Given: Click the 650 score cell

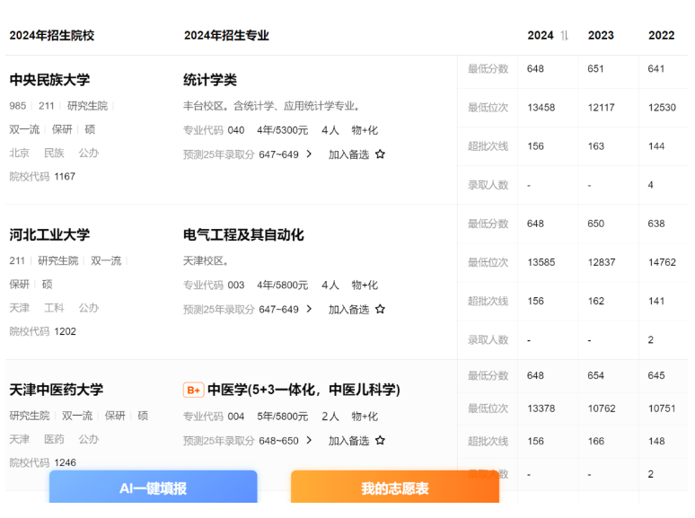Looking at the screenshot, I should click(x=595, y=224).
